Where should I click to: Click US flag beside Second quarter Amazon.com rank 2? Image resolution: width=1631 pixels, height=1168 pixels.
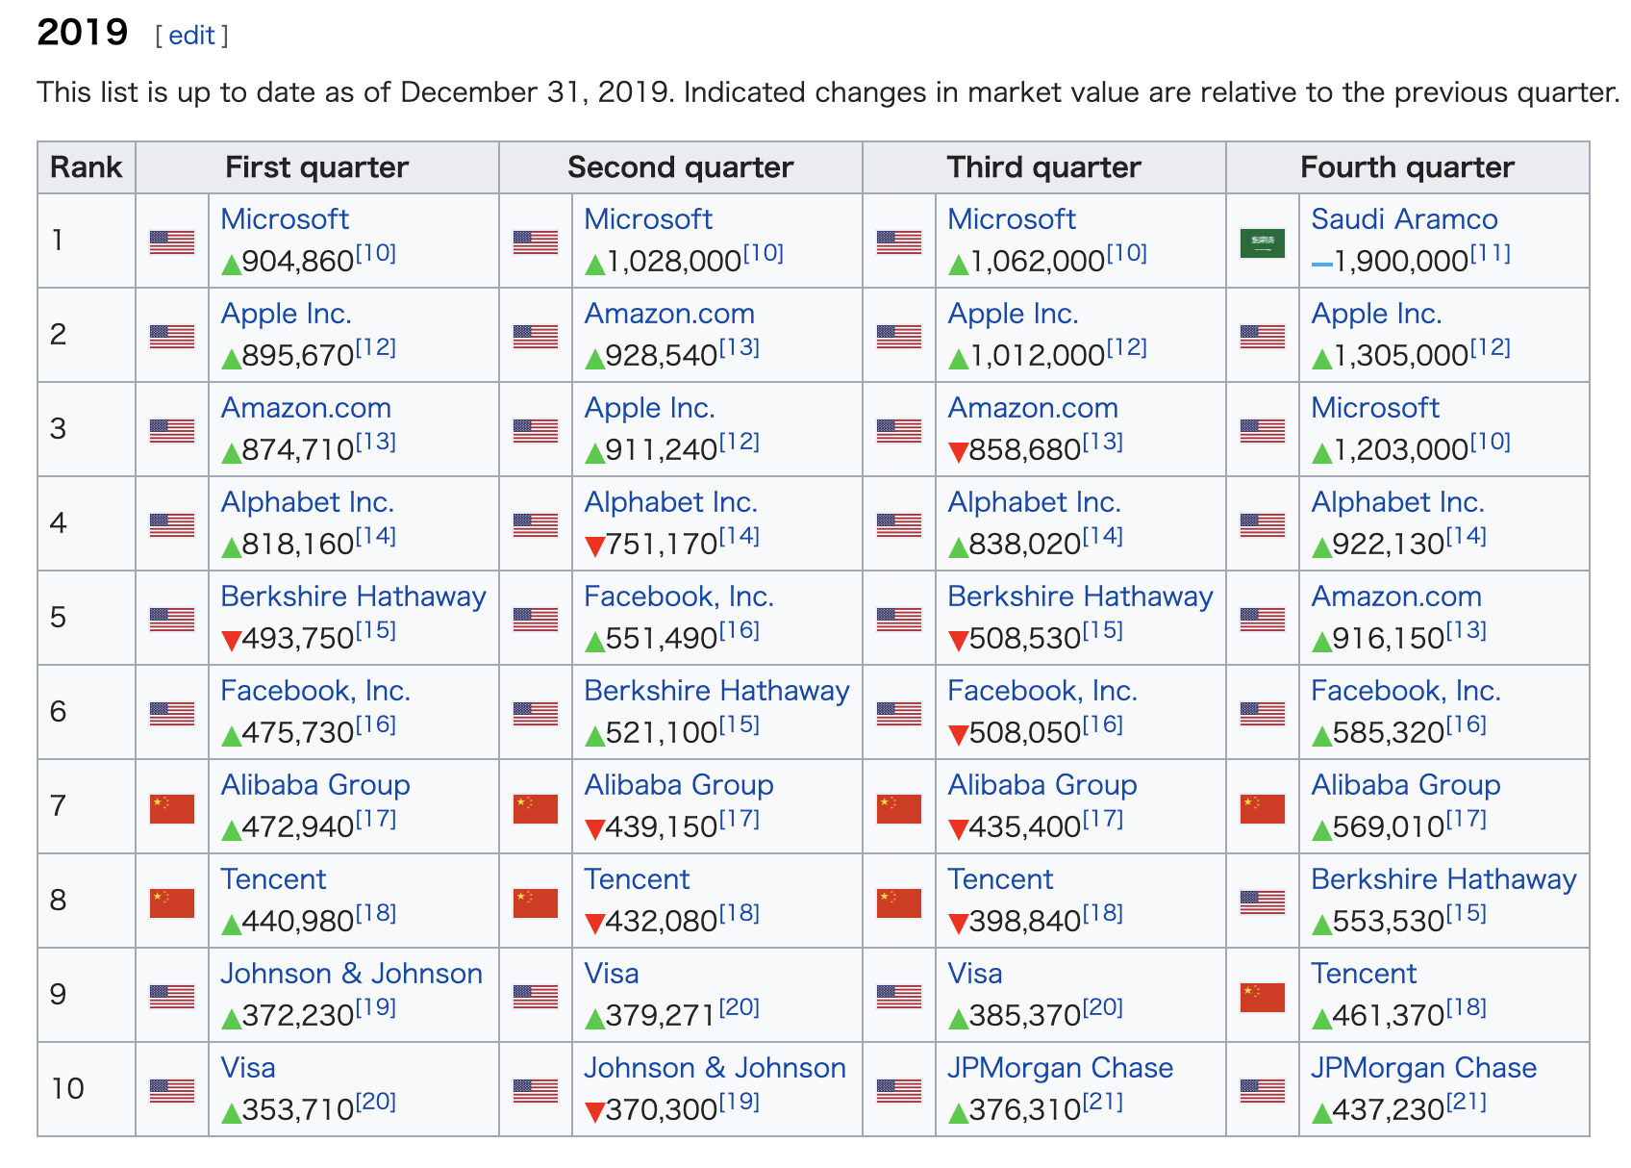click(536, 337)
